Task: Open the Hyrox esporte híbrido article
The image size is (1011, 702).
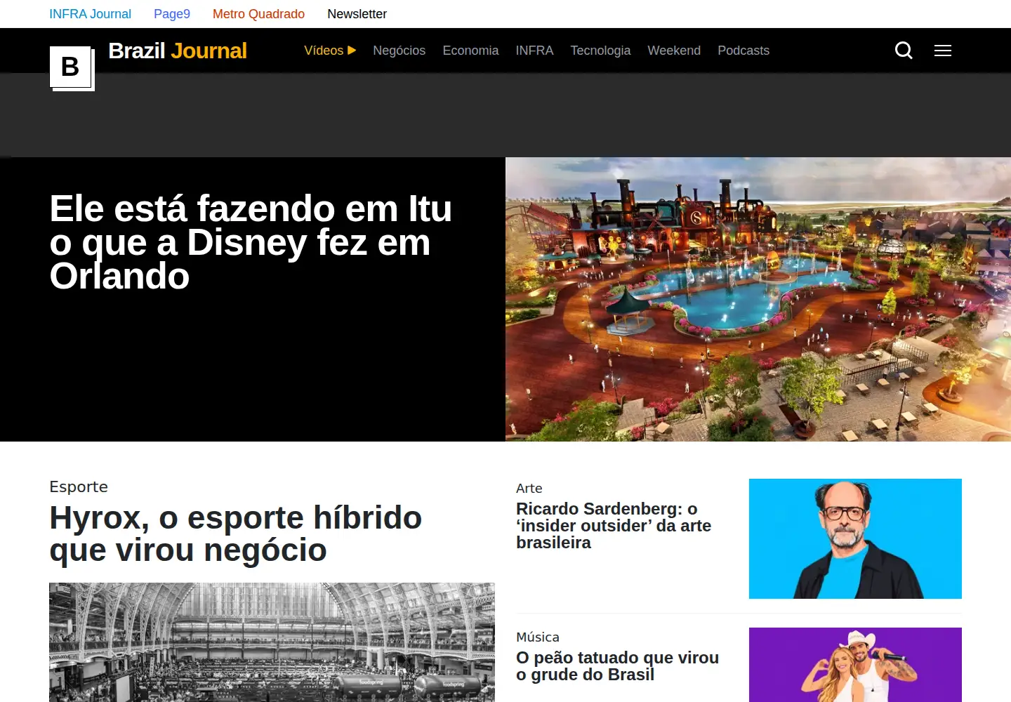Action: [x=235, y=534]
